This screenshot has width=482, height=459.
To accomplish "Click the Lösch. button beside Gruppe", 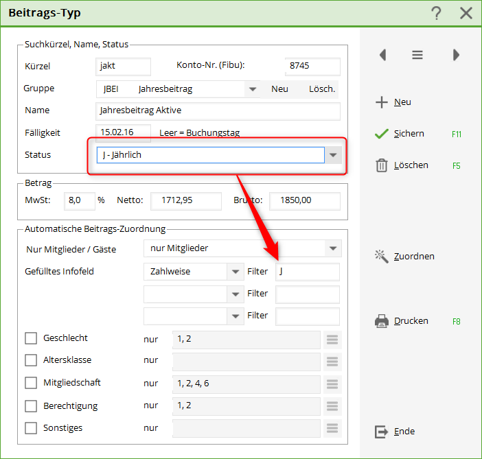I will pos(322,89).
